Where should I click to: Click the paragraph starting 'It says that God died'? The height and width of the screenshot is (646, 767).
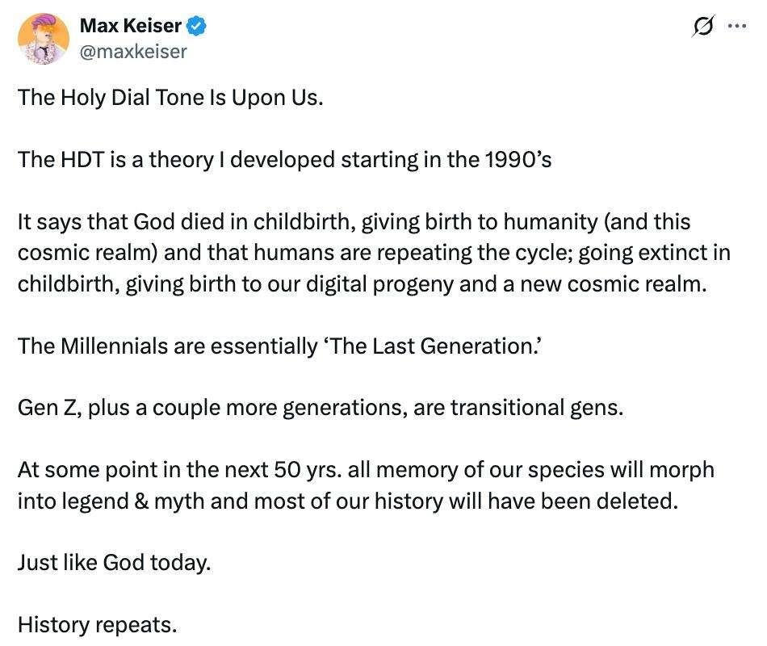[374, 253]
